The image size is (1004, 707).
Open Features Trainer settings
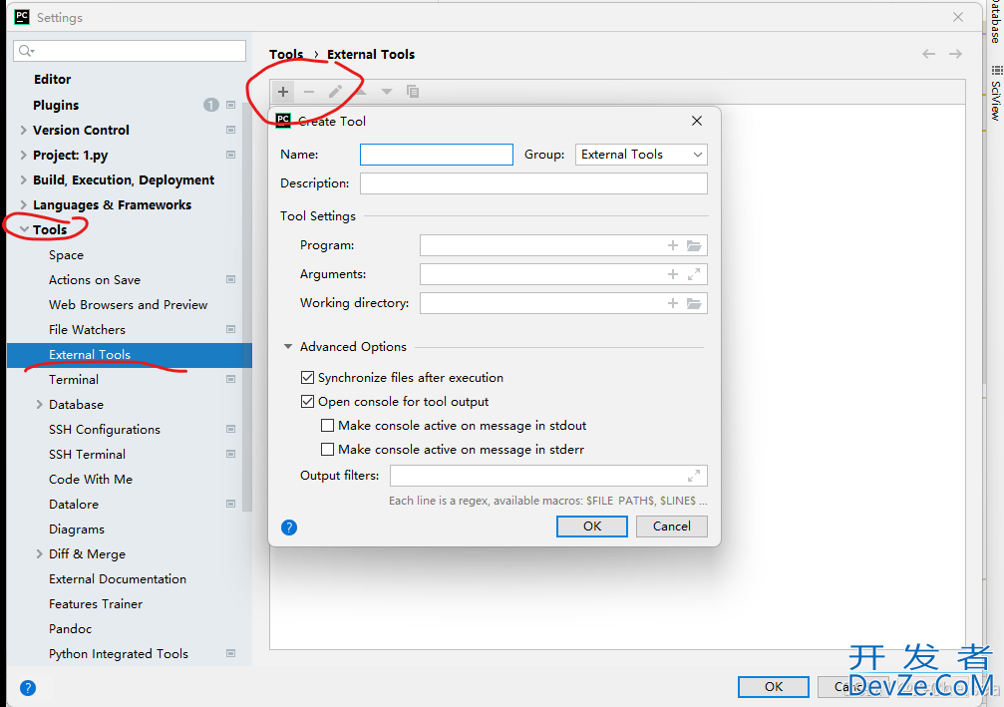point(96,604)
